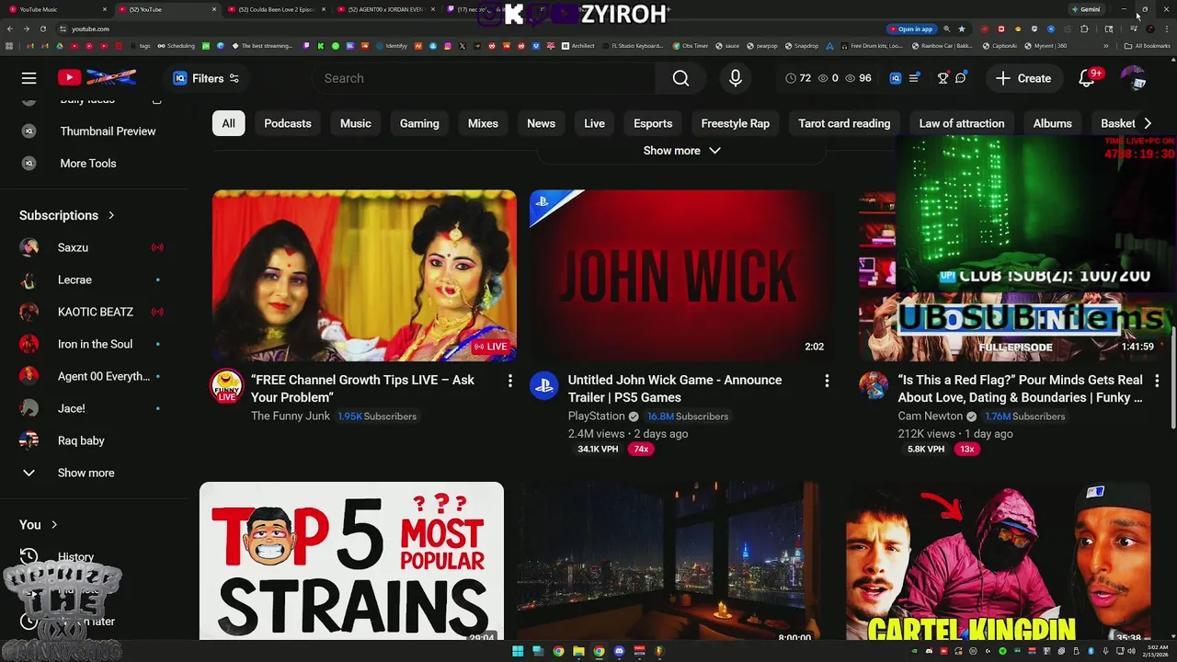
Task: Open options menu for John Wick video
Action: coord(827,381)
